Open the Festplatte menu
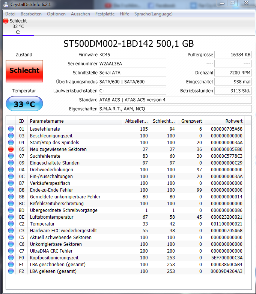Screen dimensions: 256x294 pyautogui.click(x=105, y=14)
